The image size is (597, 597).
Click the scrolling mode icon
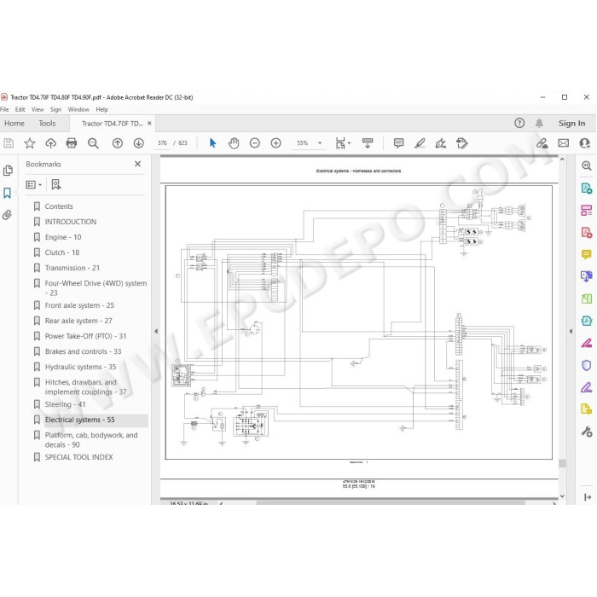pos(368,143)
